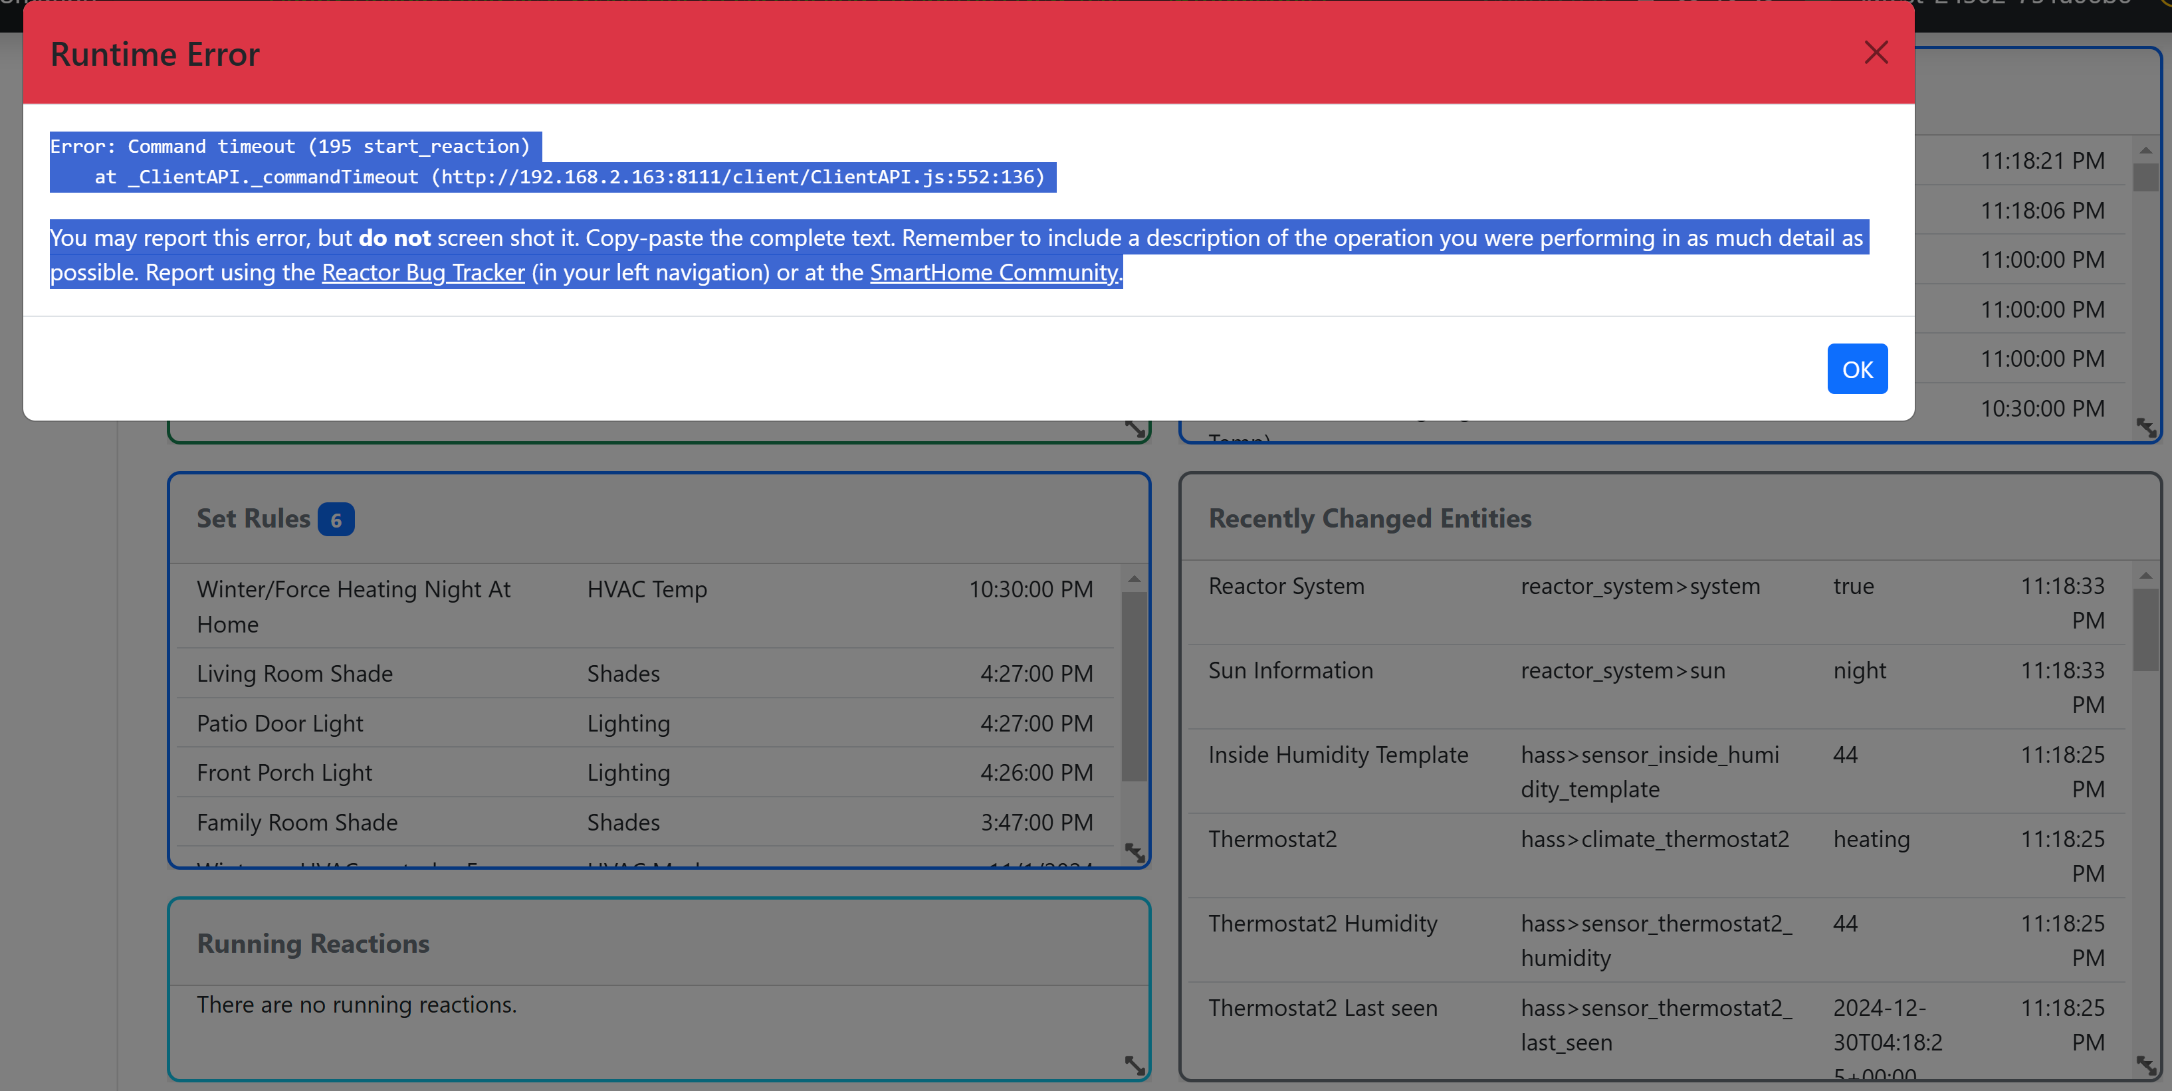Image resolution: width=2172 pixels, height=1091 pixels.
Task: Click 'Set Rules' panel heading
Action: click(253, 518)
